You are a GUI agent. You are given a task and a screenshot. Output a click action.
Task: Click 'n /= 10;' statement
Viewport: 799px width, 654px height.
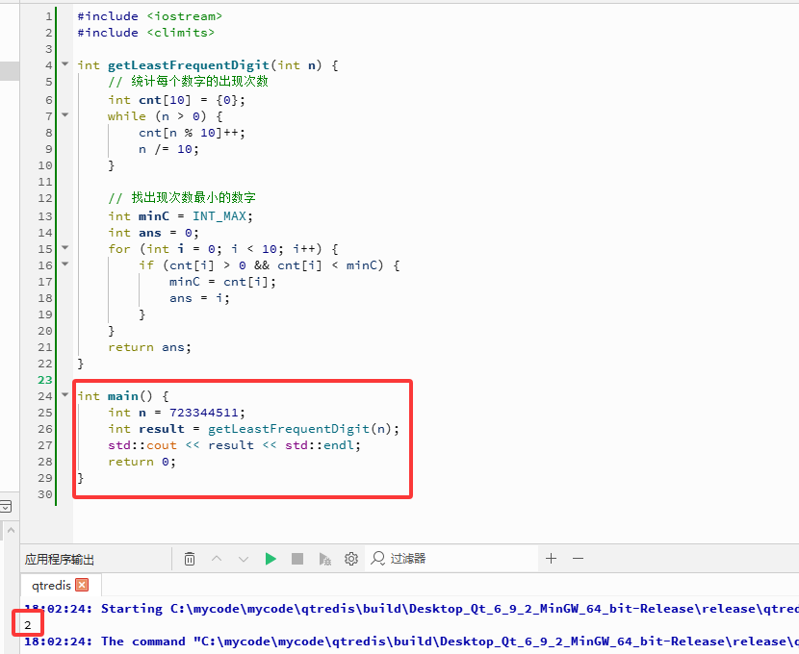click(168, 149)
